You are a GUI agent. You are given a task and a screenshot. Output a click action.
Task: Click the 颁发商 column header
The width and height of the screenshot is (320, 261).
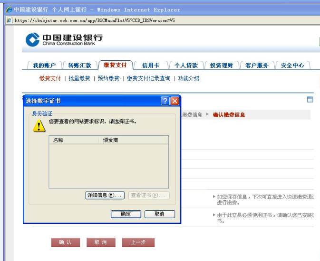tap(134, 140)
